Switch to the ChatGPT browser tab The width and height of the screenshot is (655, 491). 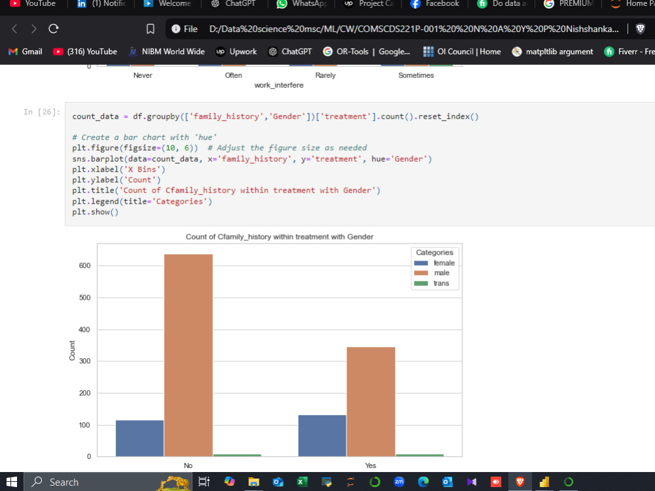(x=234, y=4)
